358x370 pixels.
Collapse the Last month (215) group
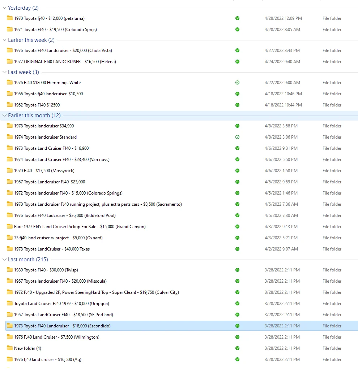coord(4,260)
